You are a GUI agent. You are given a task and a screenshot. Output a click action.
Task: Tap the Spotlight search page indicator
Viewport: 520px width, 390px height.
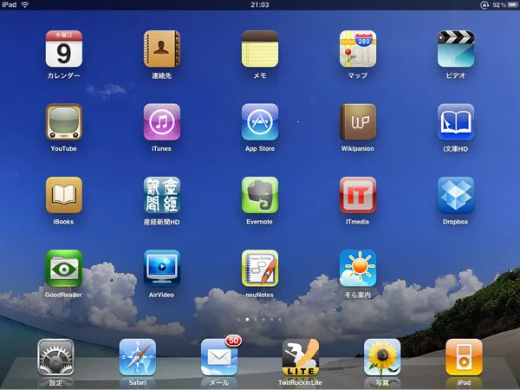[239, 320]
